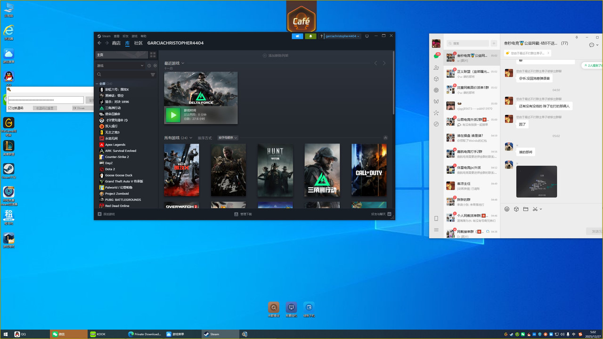Open WeChat favorites cube icon
The height and width of the screenshot is (339, 603).
pyautogui.click(x=436, y=79)
